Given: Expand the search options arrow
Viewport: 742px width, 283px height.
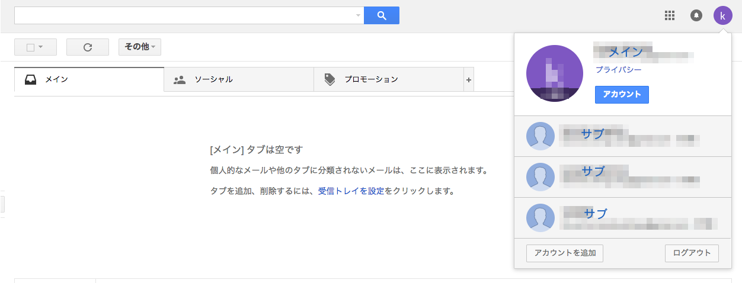Looking at the screenshot, I should click(358, 15).
